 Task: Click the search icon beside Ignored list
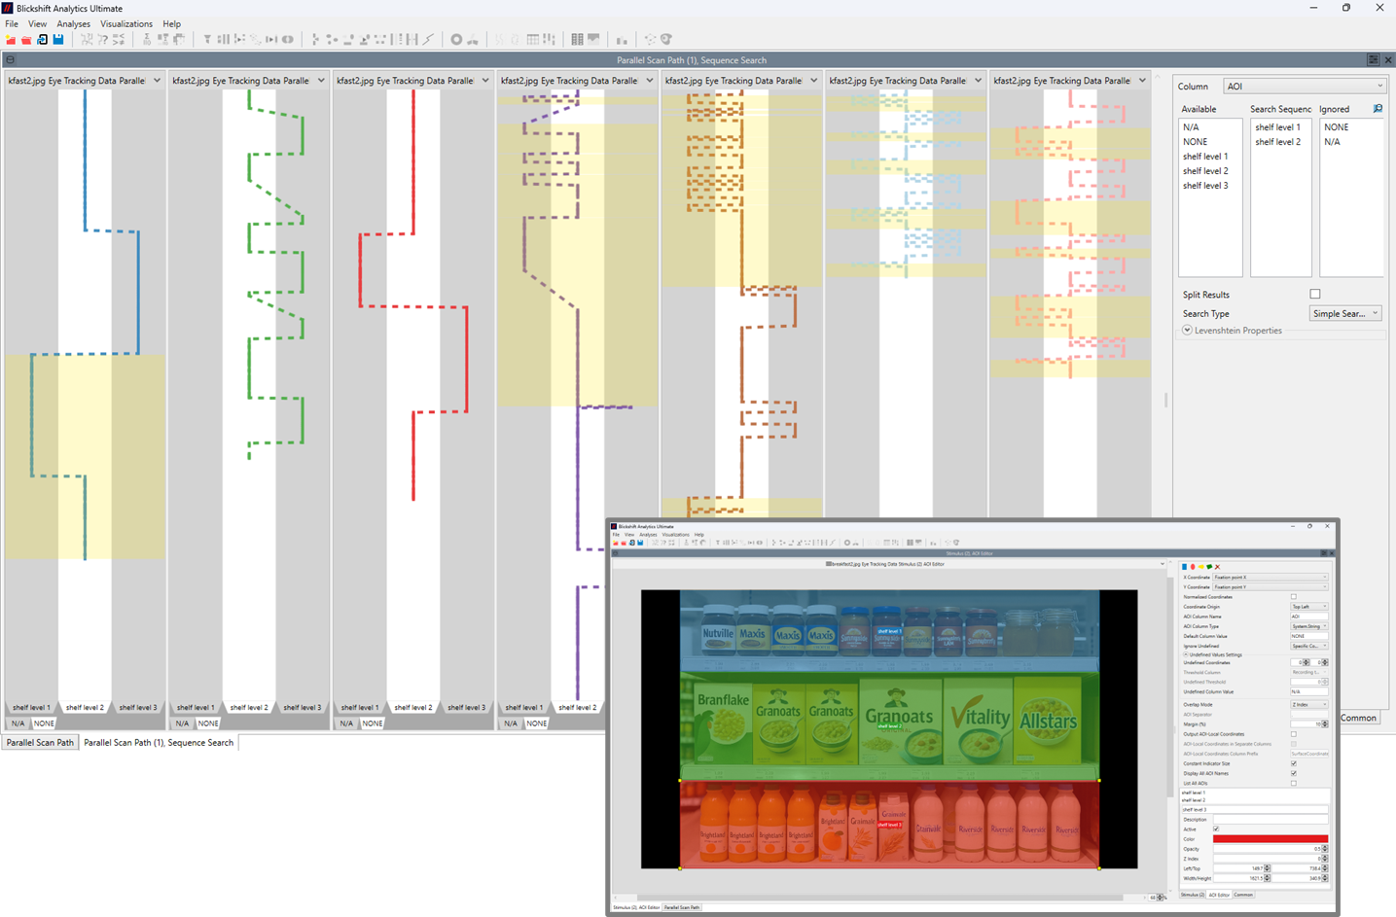pyautogui.click(x=1378, y=109)
